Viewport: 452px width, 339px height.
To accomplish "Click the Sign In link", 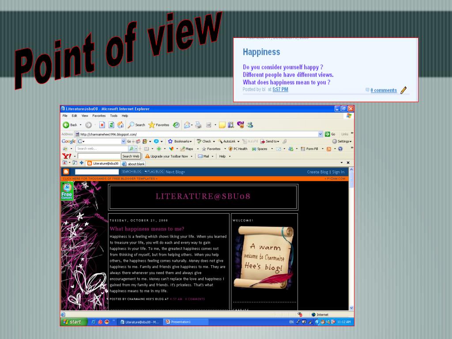I will coord(338,172).
